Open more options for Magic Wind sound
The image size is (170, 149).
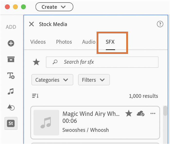click(x=153, y=114)
